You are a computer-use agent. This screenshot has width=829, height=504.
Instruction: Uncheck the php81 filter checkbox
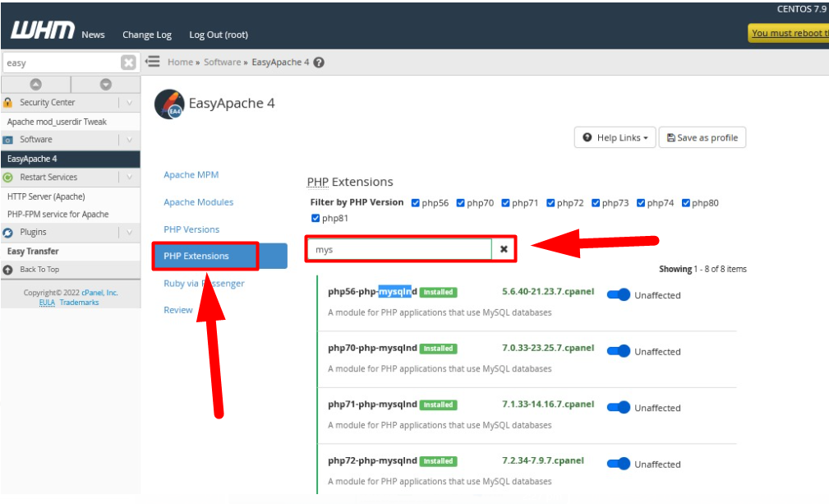pyautogui.click(x=315, y=218)
